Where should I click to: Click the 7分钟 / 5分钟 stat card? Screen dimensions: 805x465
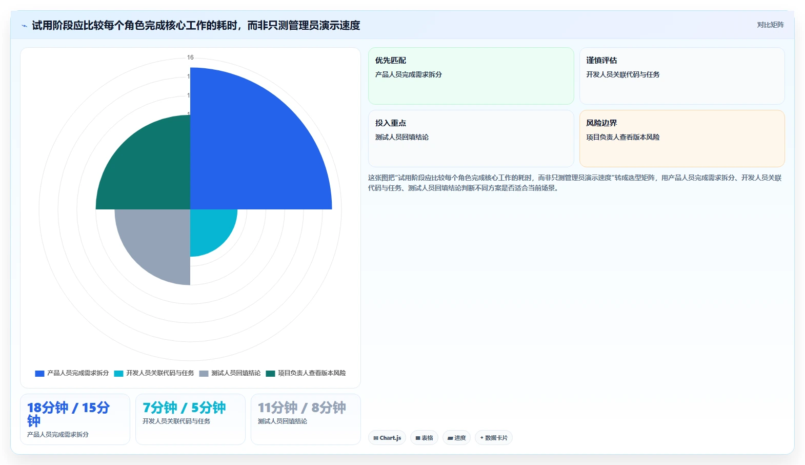click(190, 419)
